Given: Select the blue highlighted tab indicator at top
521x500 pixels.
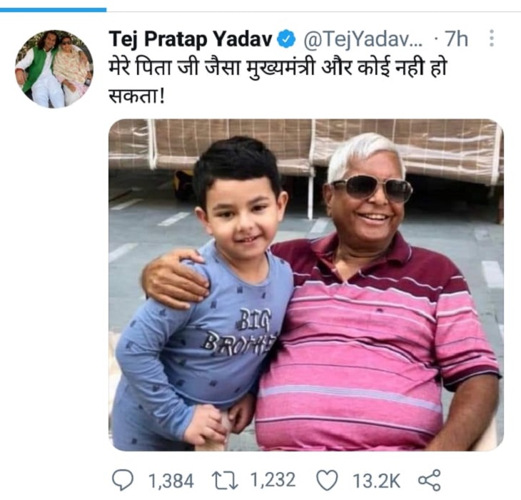Looking at the screenshot, I should 53,10.
